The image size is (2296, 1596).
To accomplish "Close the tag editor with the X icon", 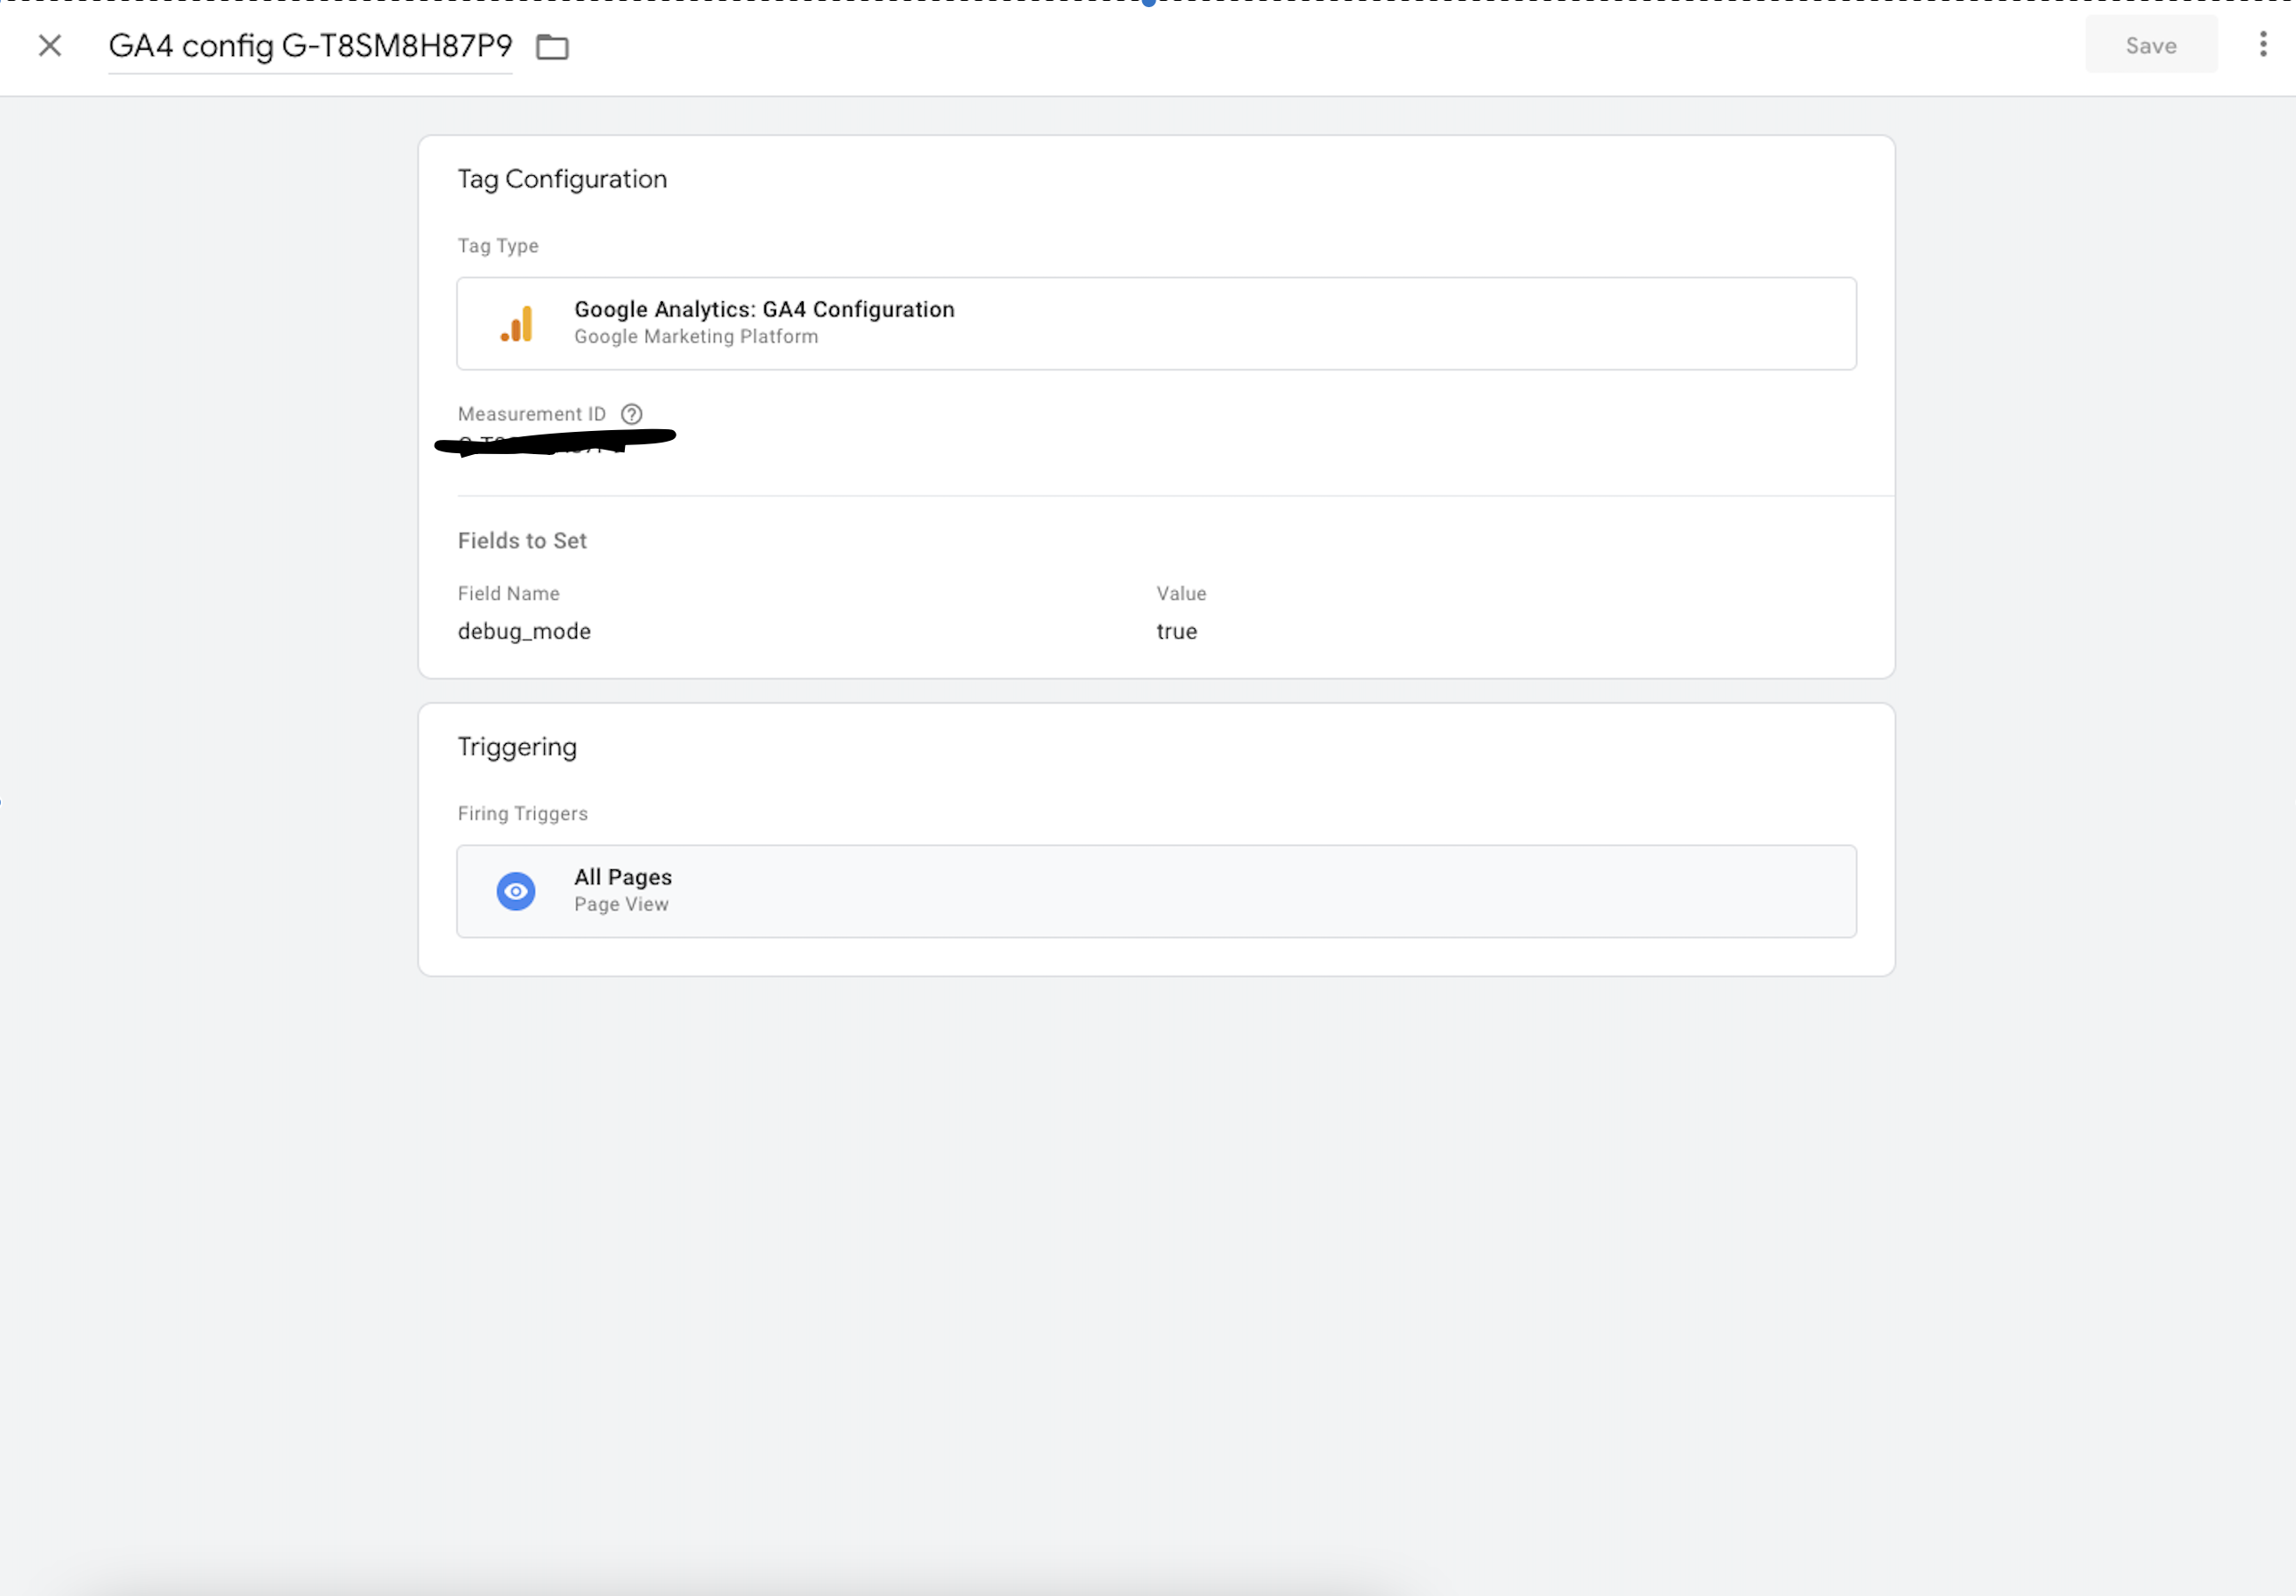I will click(50, 46).
